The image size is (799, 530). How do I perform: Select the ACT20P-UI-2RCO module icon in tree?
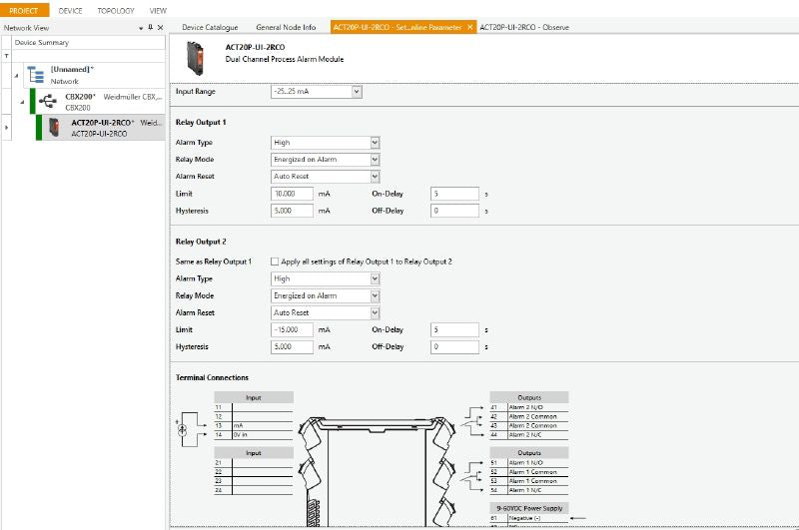pyautogui.click(x=54, y=127)
